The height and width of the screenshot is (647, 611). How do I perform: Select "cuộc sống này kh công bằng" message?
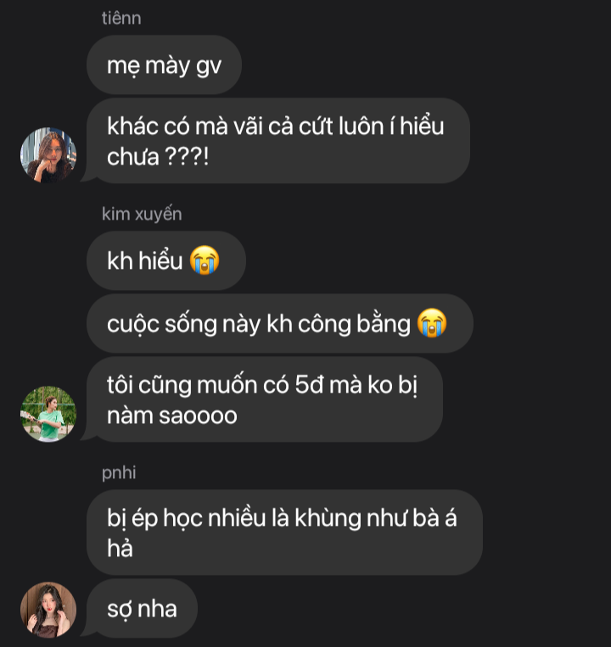[x=280, y=323]
